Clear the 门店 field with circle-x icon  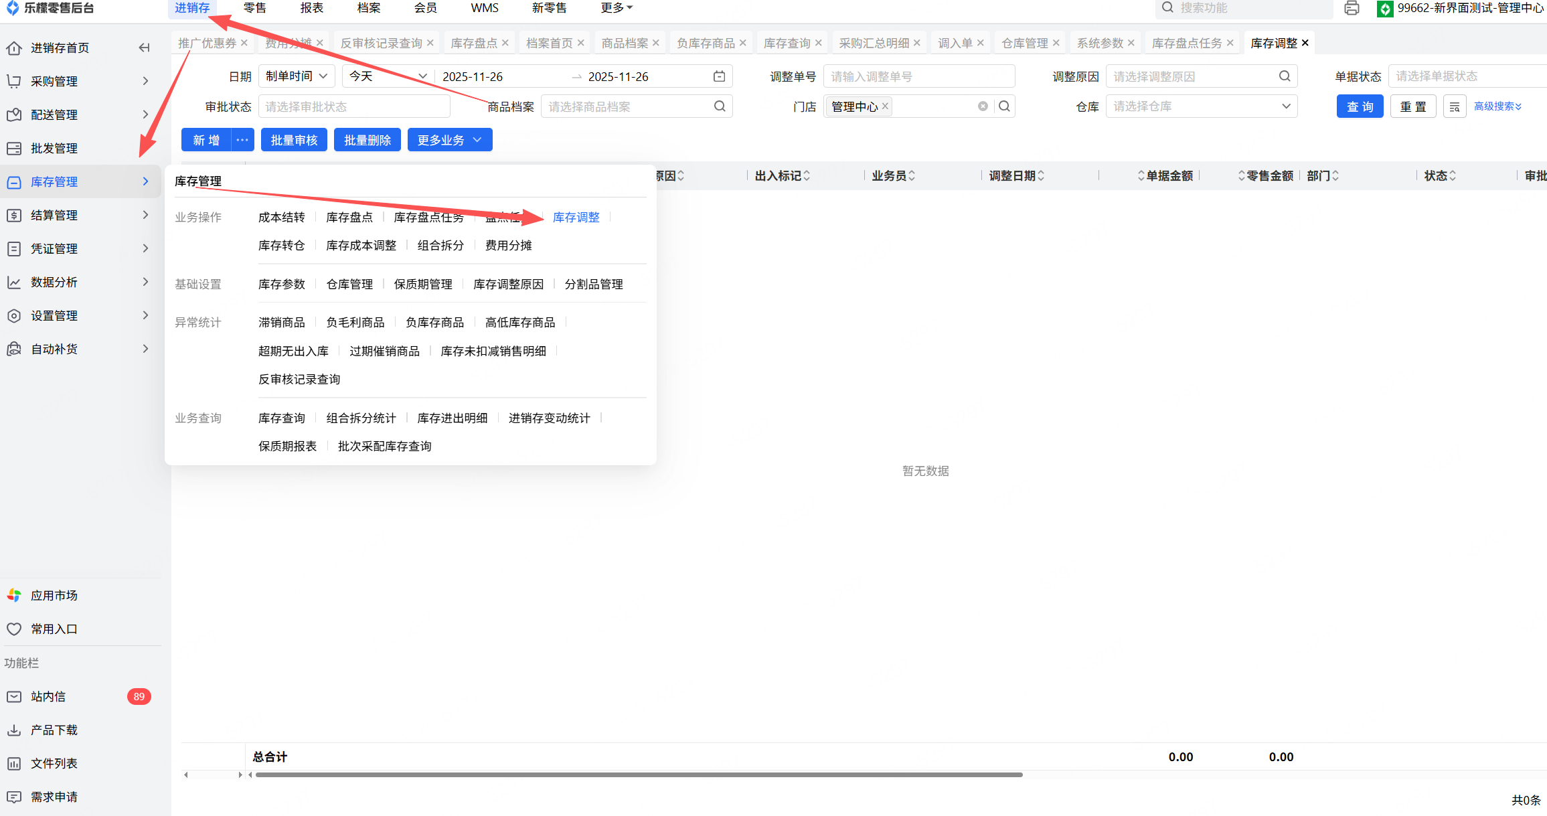(983, 106)
